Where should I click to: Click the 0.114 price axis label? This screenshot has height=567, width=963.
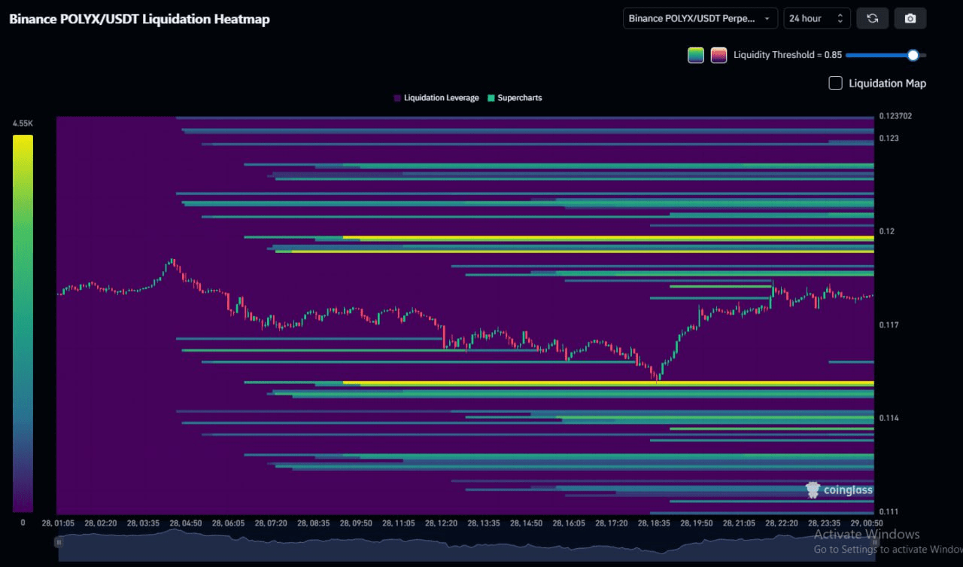(x=889, y=418)
